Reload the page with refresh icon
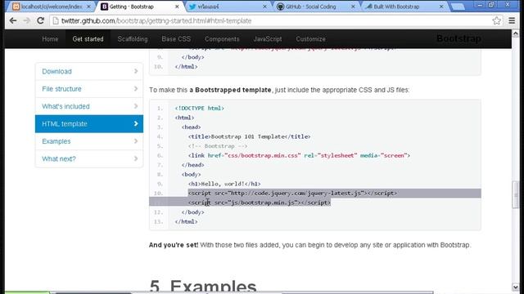Screen dimensions: 524x294 (40, 20)
